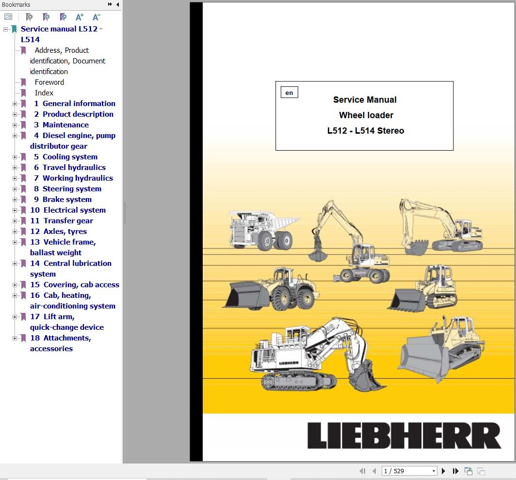516x480 pixels.
Task: Click the "en" language label on page
Action: 289,93
